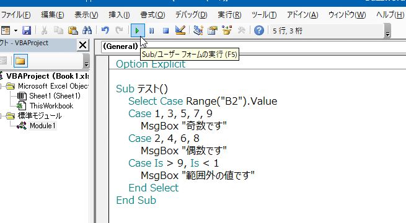
Task: Click the Redo arrow icon
Action: coord(119,30)
